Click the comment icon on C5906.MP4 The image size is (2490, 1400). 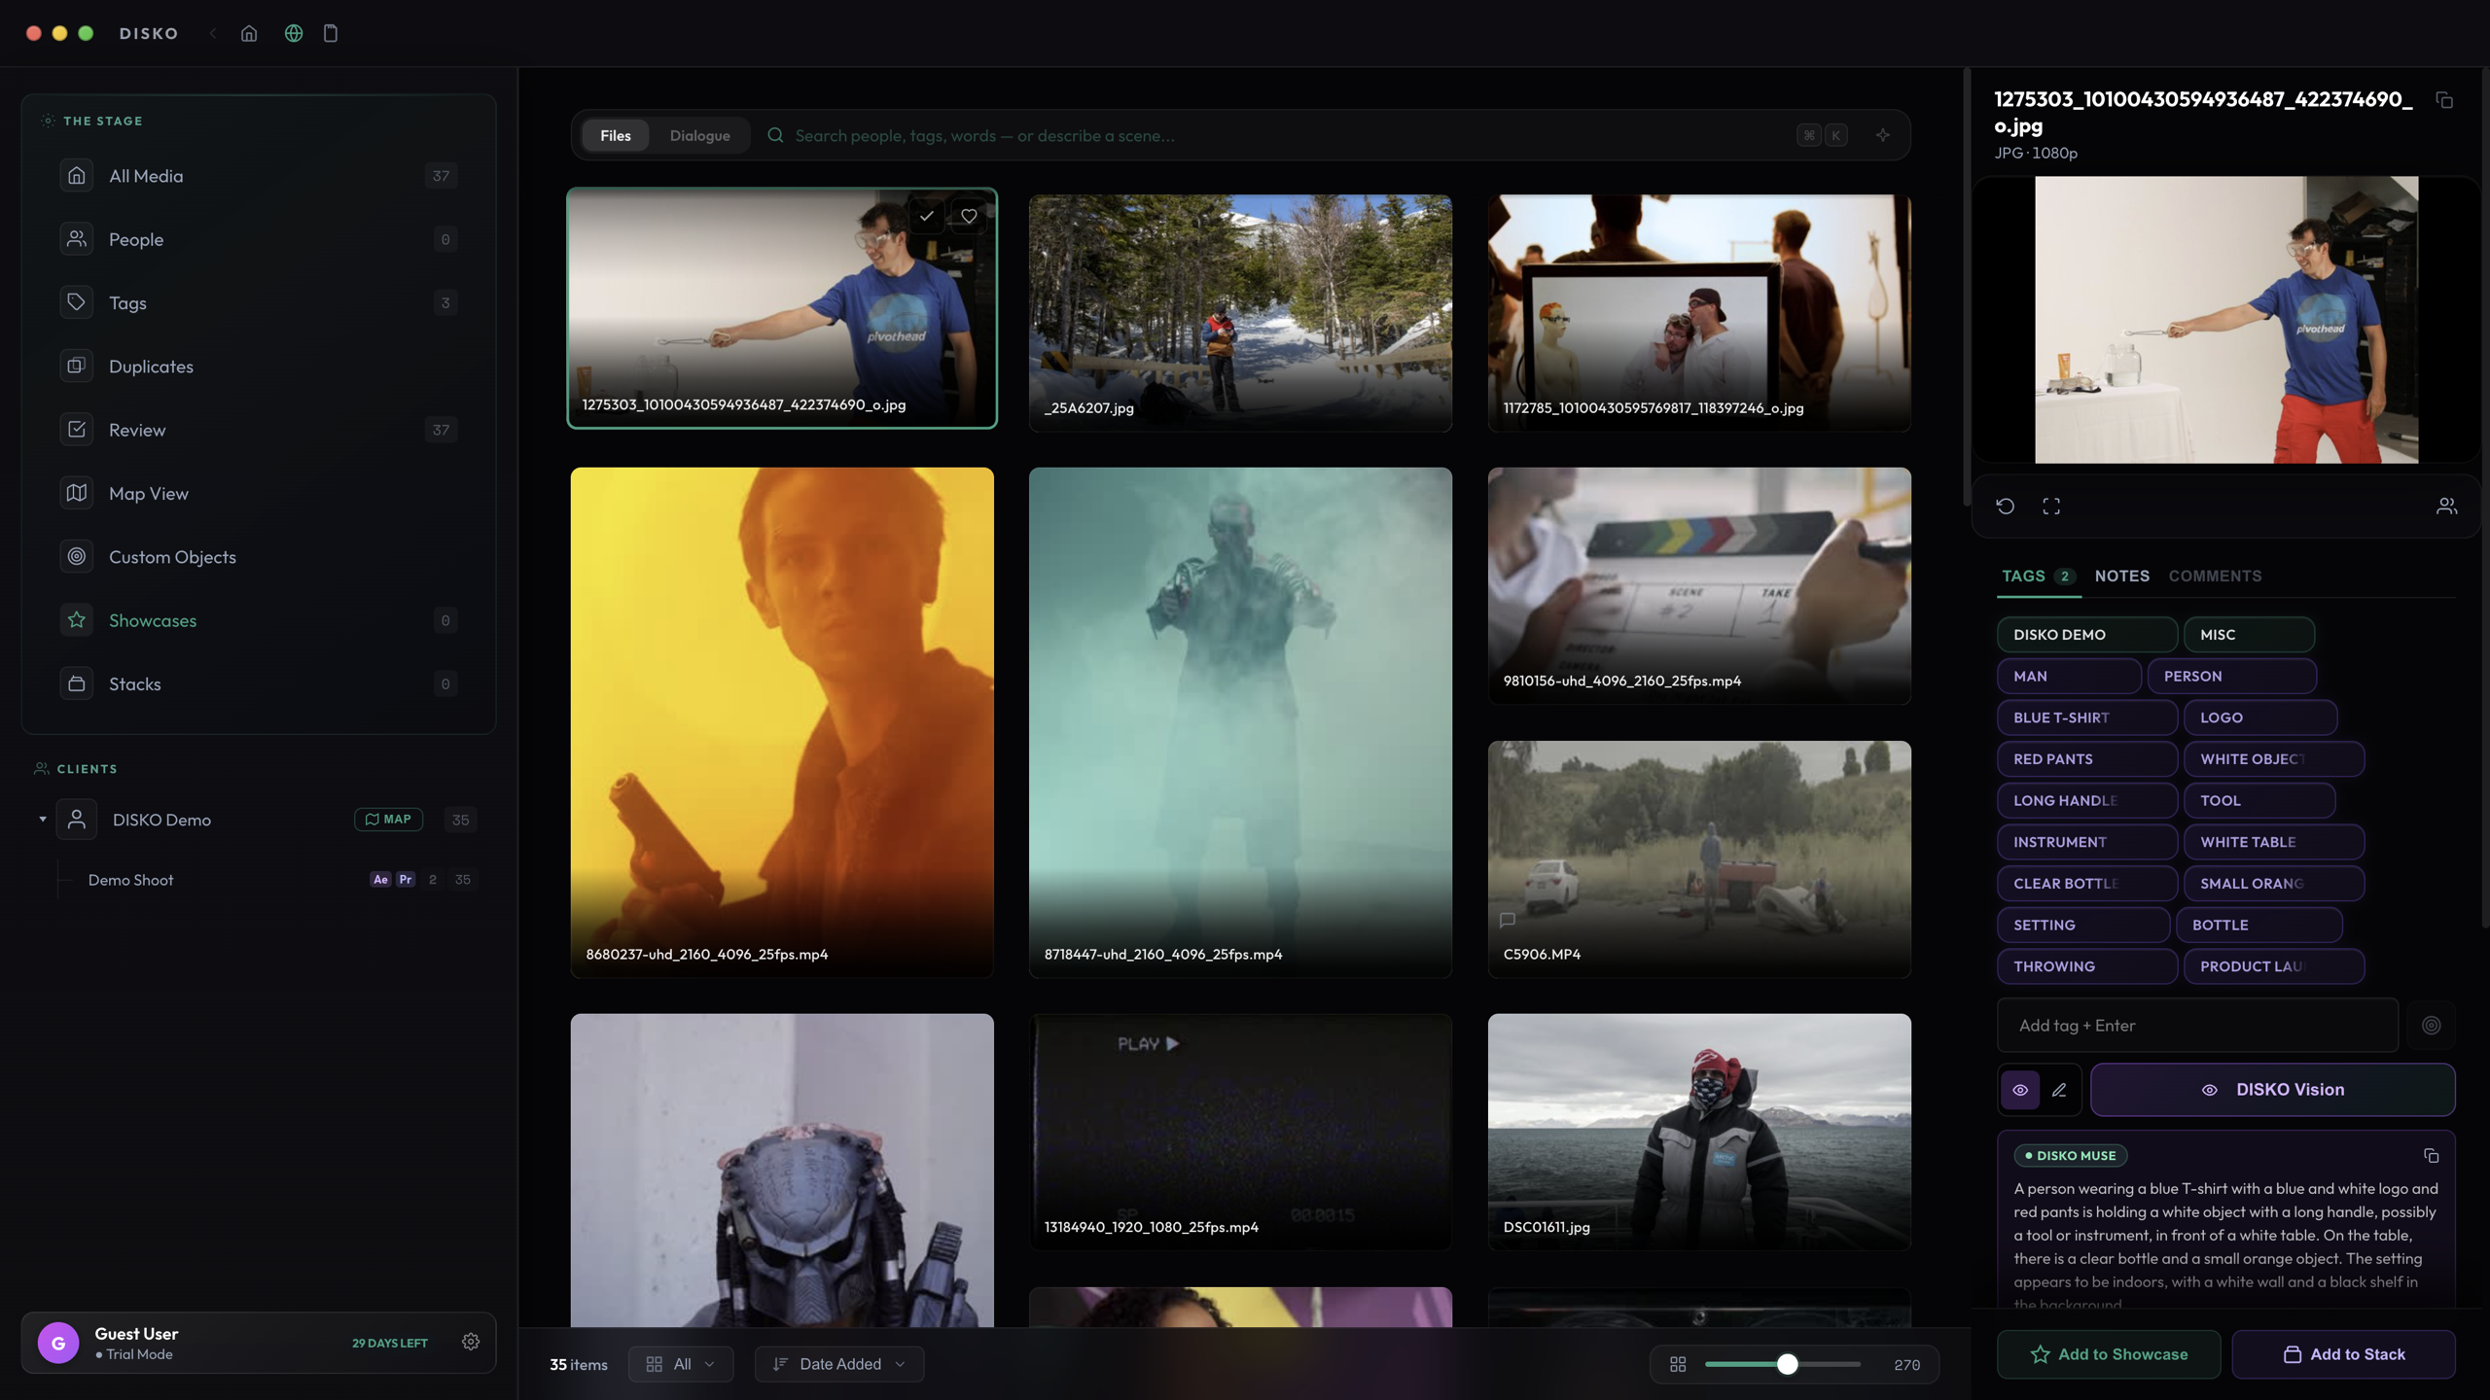coord(1508,920)
